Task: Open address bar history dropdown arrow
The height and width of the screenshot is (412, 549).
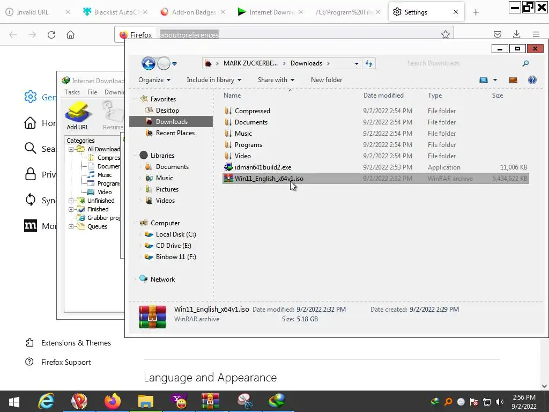Action: (357, 63)
